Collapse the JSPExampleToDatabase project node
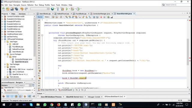Screen dimensions: 192x108 tap(2, 39)
